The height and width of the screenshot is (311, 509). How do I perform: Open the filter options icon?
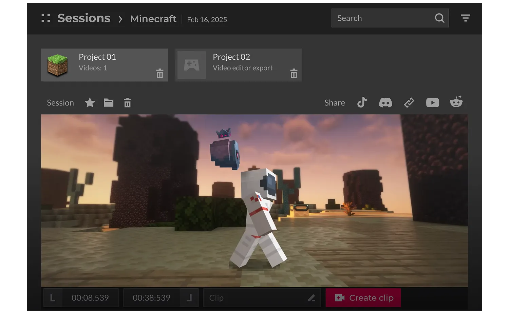(x=466, y=18)
